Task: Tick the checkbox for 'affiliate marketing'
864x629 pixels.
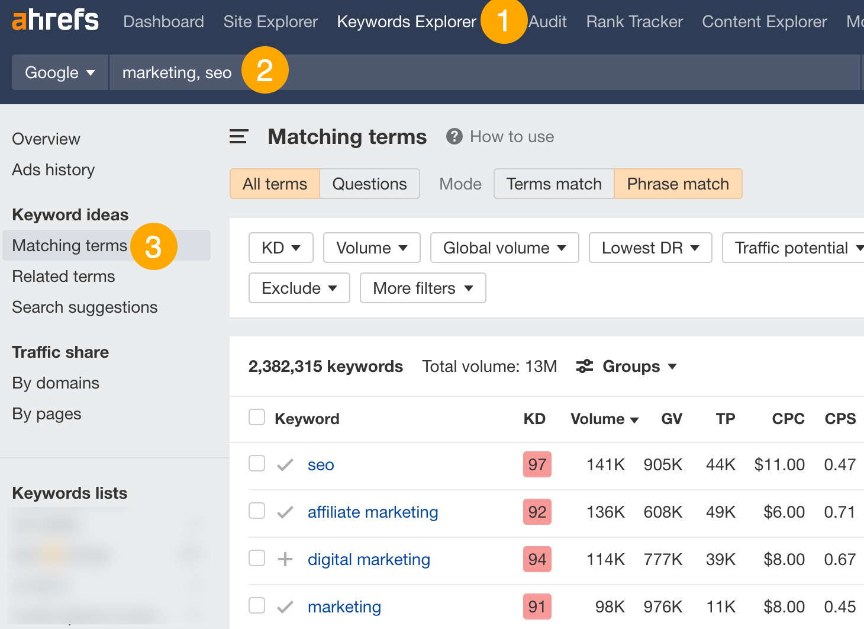Action: [256, 511]
